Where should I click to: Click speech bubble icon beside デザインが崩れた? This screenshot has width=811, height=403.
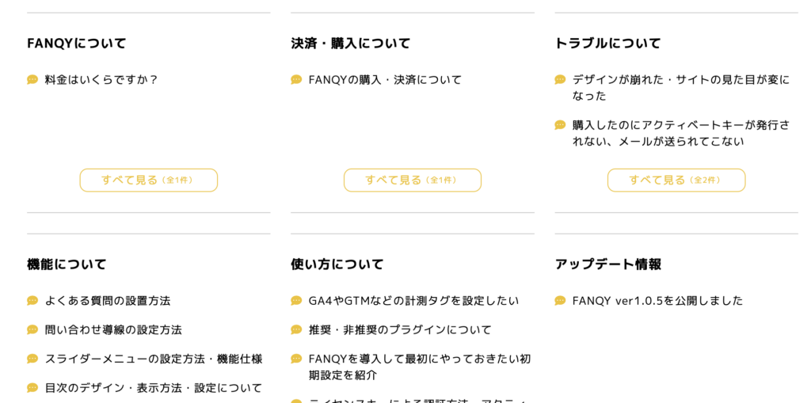click(560, 79)
